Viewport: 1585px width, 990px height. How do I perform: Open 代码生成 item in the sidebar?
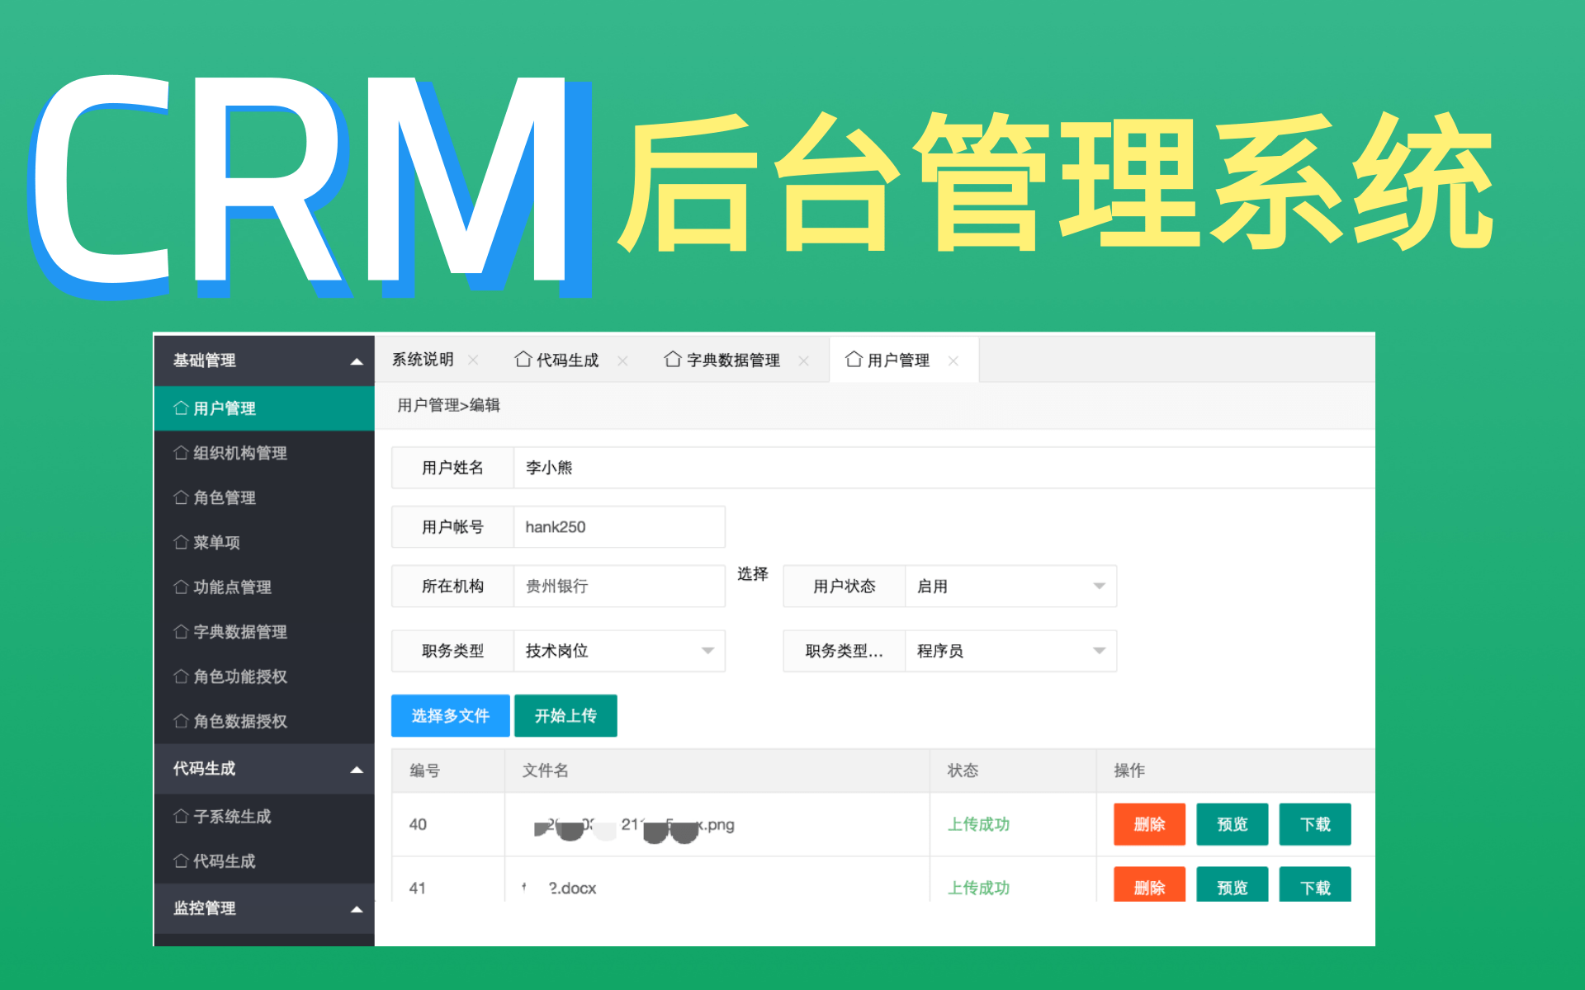pyautogui.click(x=264, y=860)
